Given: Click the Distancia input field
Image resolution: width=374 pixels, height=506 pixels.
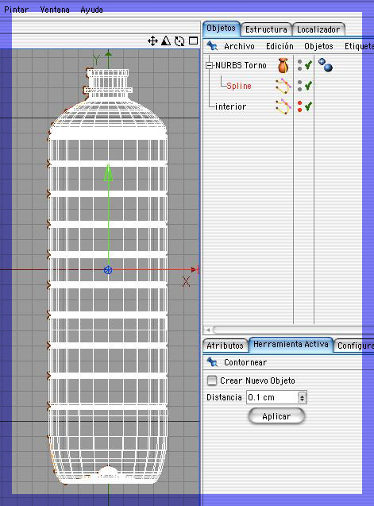Looking at the screenshot, I should (x=272, y=397).
